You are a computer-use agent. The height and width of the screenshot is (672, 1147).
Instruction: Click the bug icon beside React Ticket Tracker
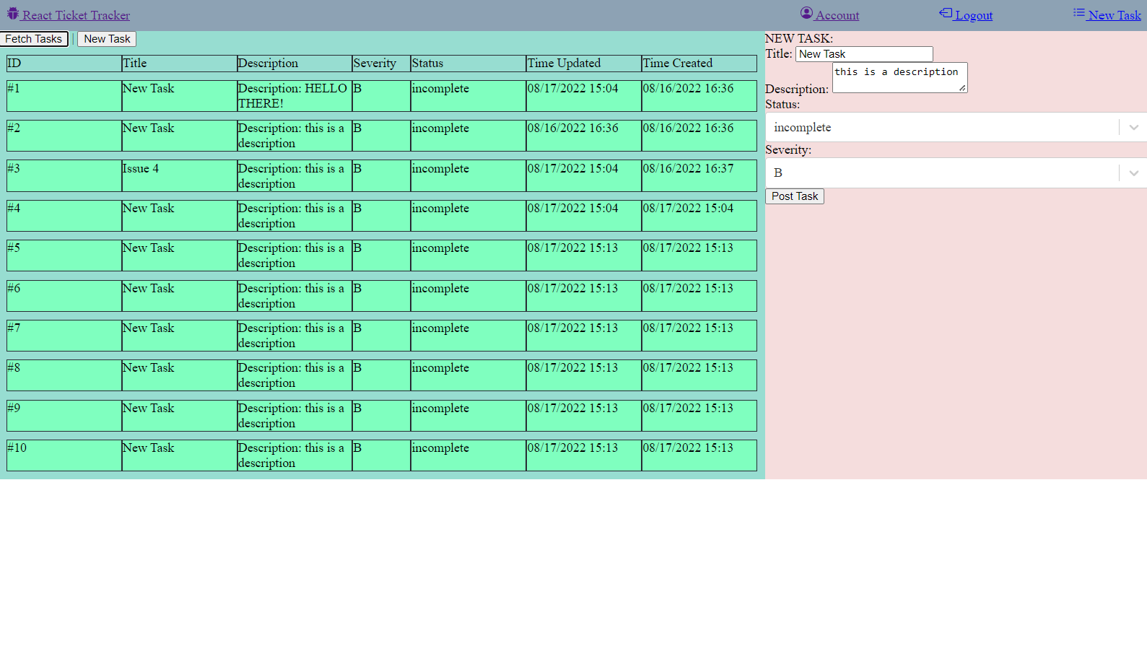point(12,14)
